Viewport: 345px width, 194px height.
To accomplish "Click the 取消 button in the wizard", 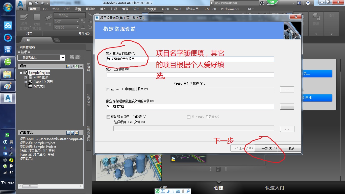I will 291,148.
